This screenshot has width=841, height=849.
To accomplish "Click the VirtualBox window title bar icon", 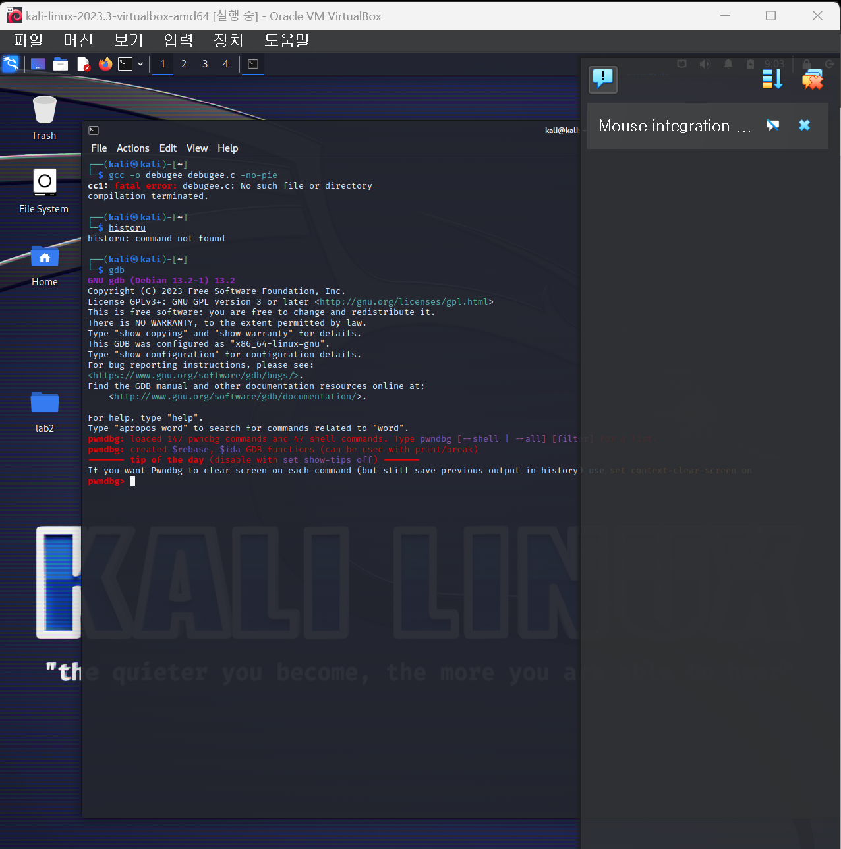I will [14, 16].
